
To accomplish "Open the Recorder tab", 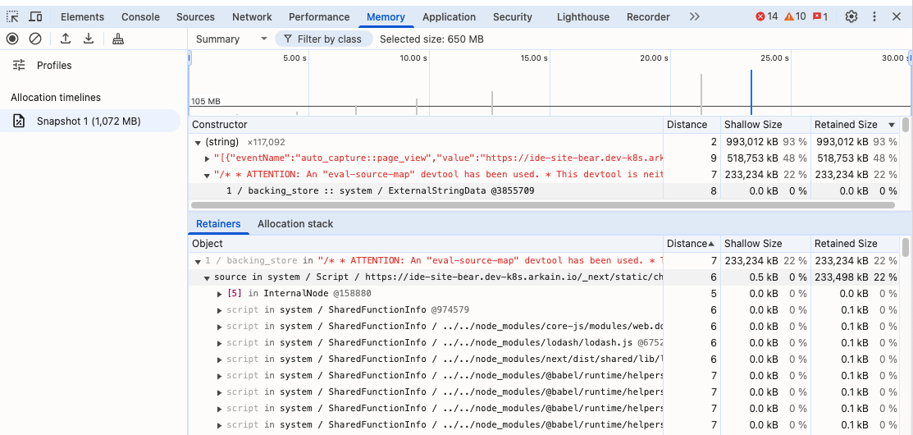I will (648, 17).
